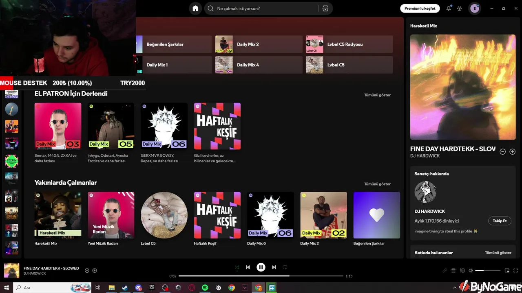Open the Daily Mix 1 shortcut tile
This screenshot has height=293, width=522.
click(173, 65)
